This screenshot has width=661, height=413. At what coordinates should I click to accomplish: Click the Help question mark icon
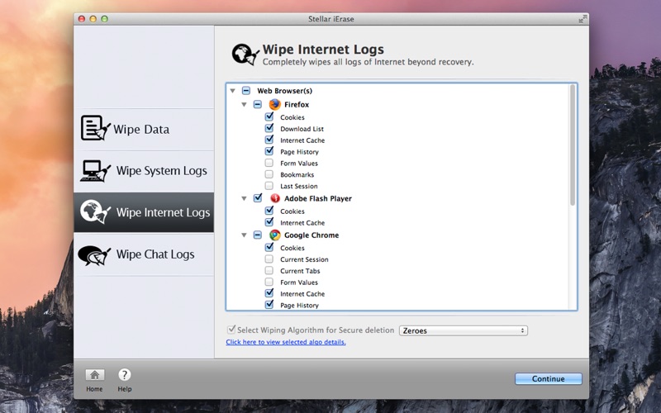(125, 375)
